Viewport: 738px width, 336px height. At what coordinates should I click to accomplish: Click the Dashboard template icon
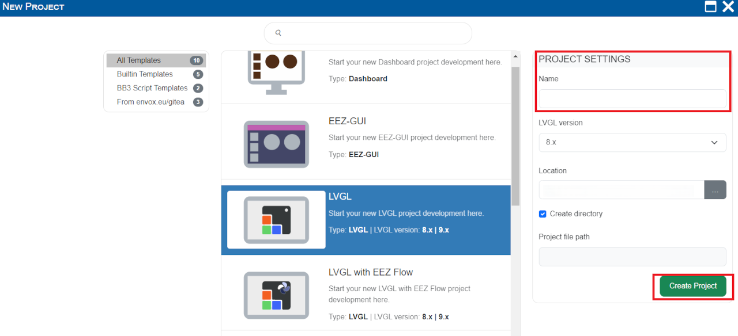(276, 70)
